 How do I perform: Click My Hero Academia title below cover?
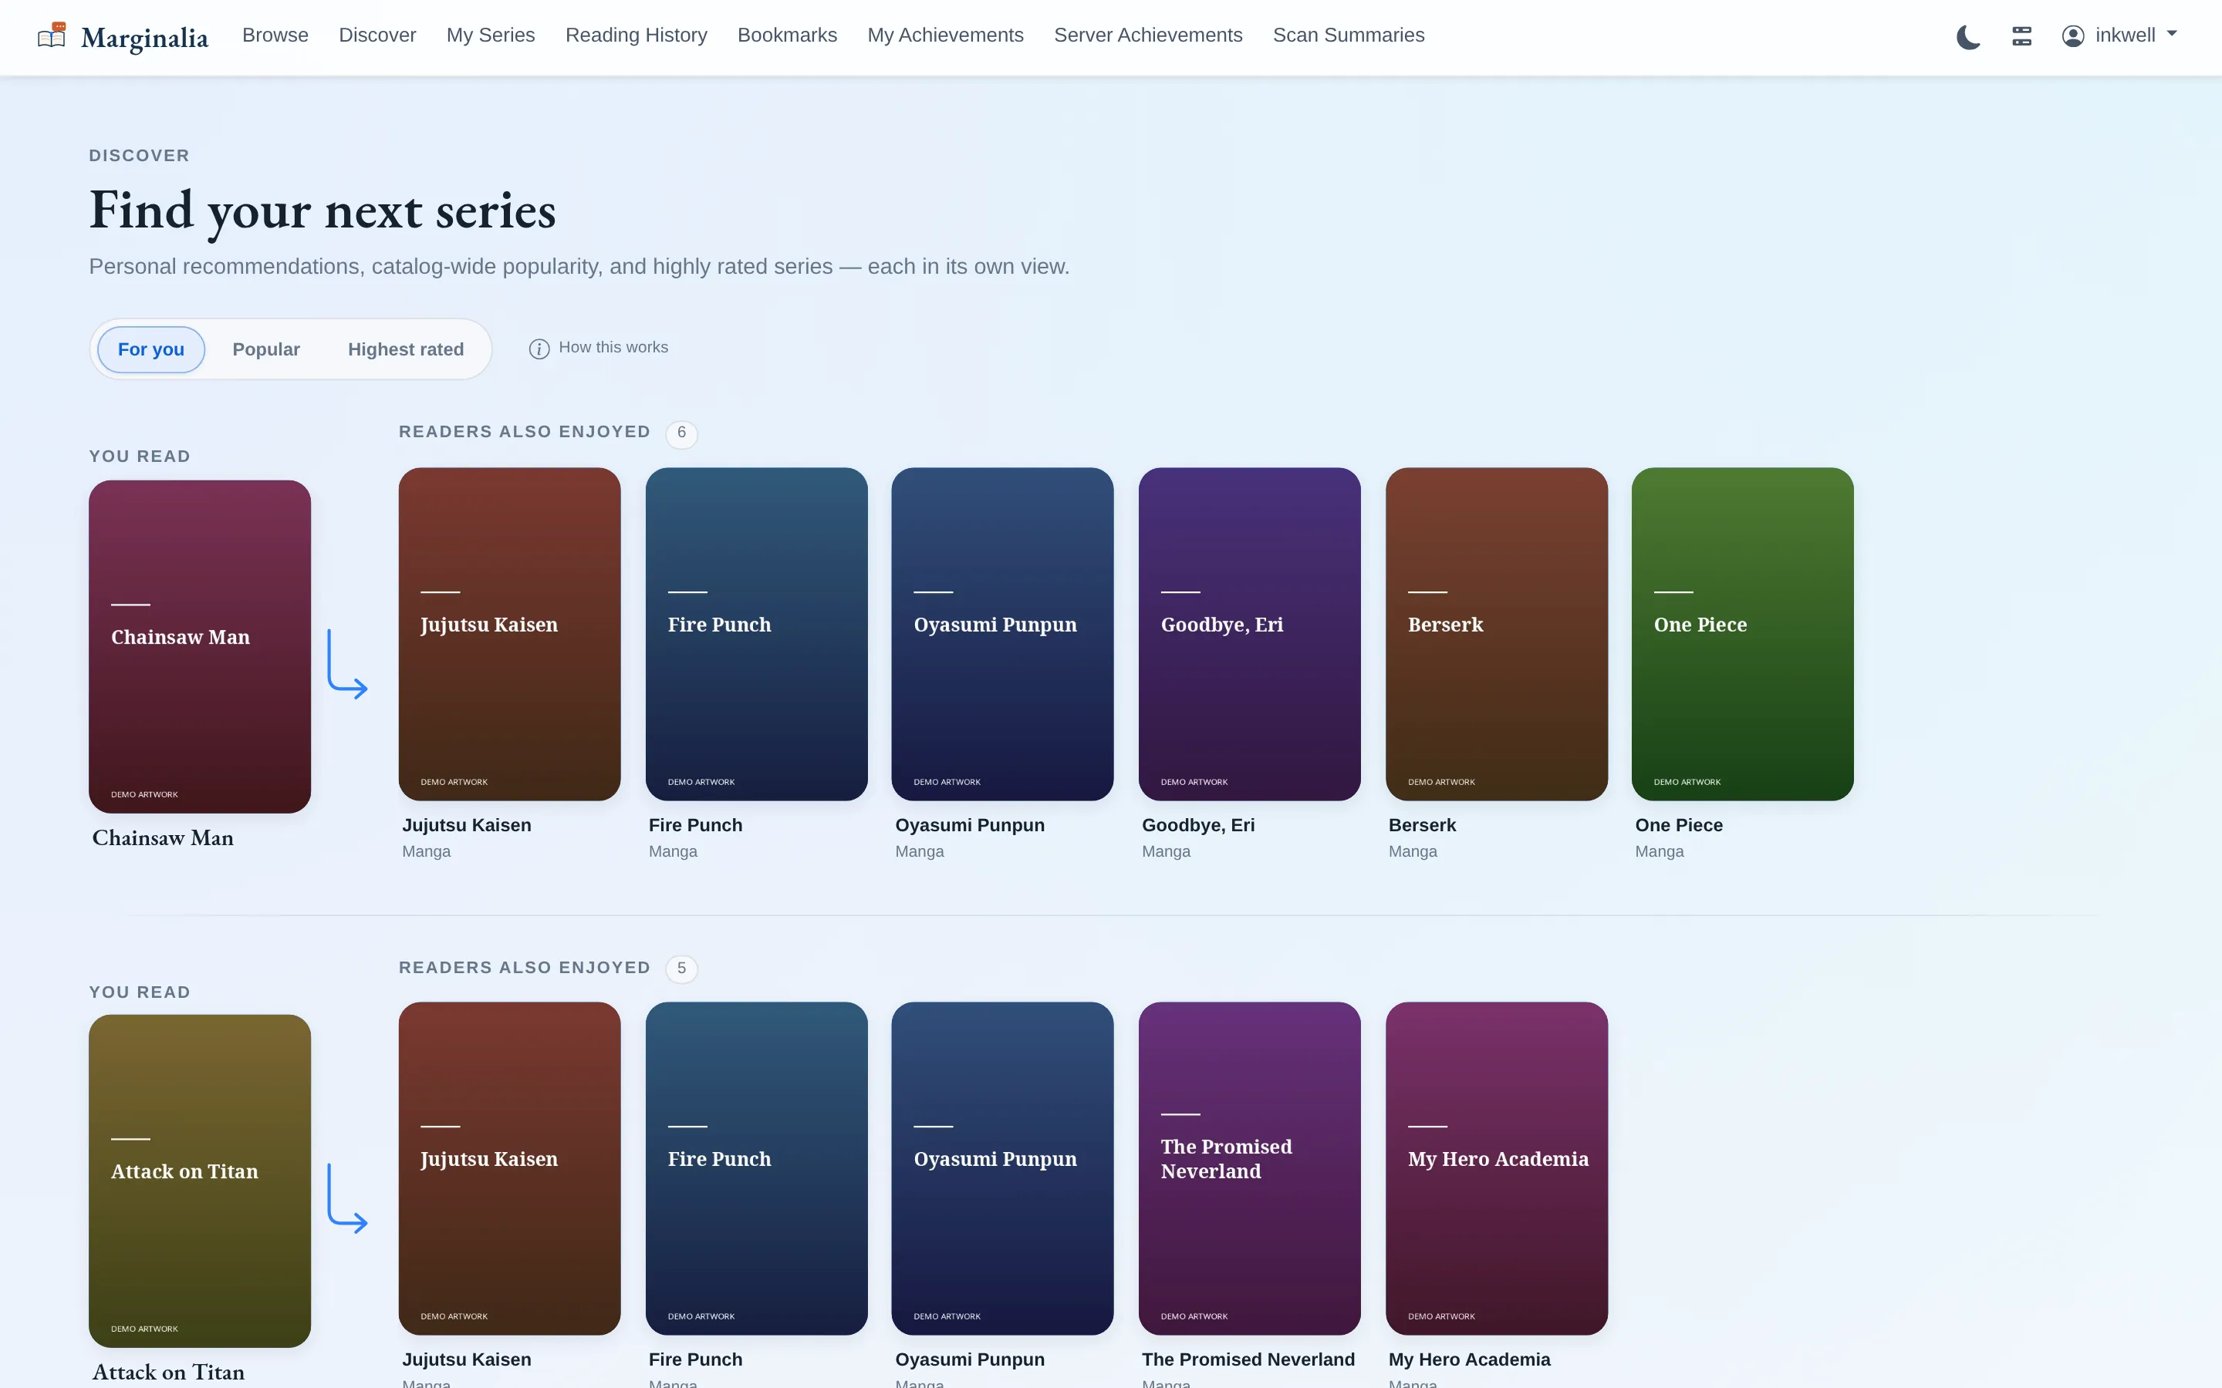coord(1469,1359)
